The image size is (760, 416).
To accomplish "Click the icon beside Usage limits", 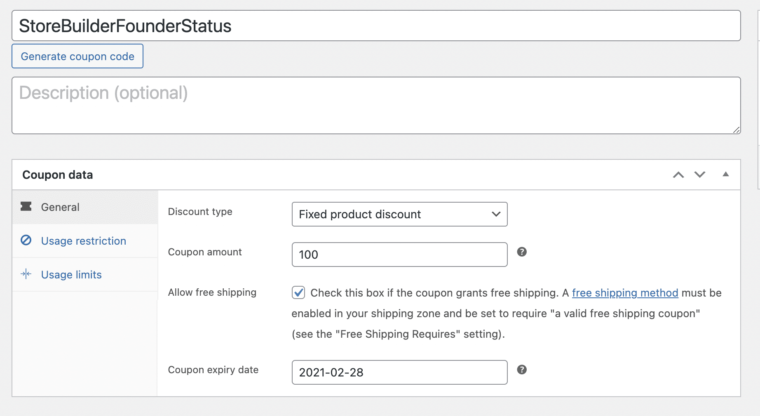I will pos(26,274).
